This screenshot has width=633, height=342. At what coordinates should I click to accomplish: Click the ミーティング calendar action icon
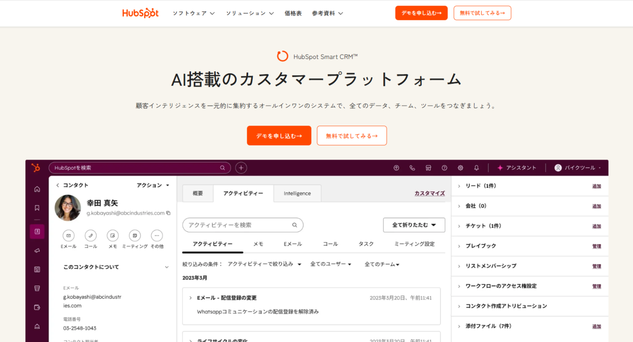pyautogui.click(x=135, y=236)
